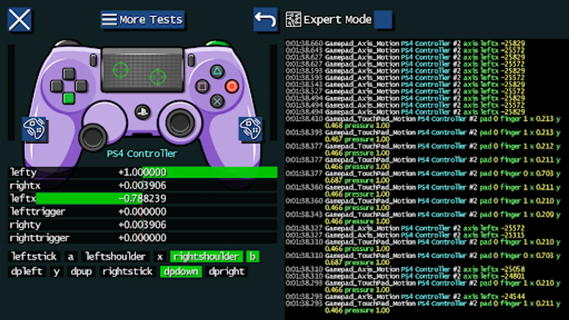
Task: Go back using the return arrow icon
Action: pyautogui.click(x=265, y=20)
